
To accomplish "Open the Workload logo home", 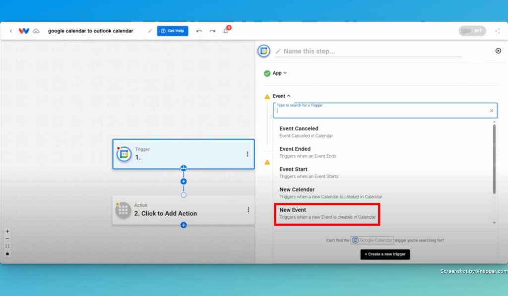I will point(24,31).
